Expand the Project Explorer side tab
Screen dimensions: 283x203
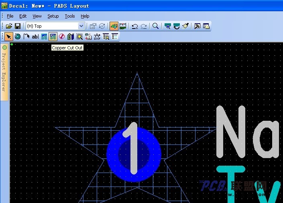pyautogui.click(x=4, y=72)
